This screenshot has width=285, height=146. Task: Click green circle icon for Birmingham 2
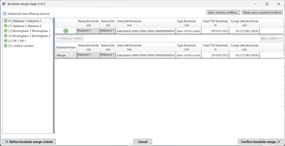coord(6,36)
